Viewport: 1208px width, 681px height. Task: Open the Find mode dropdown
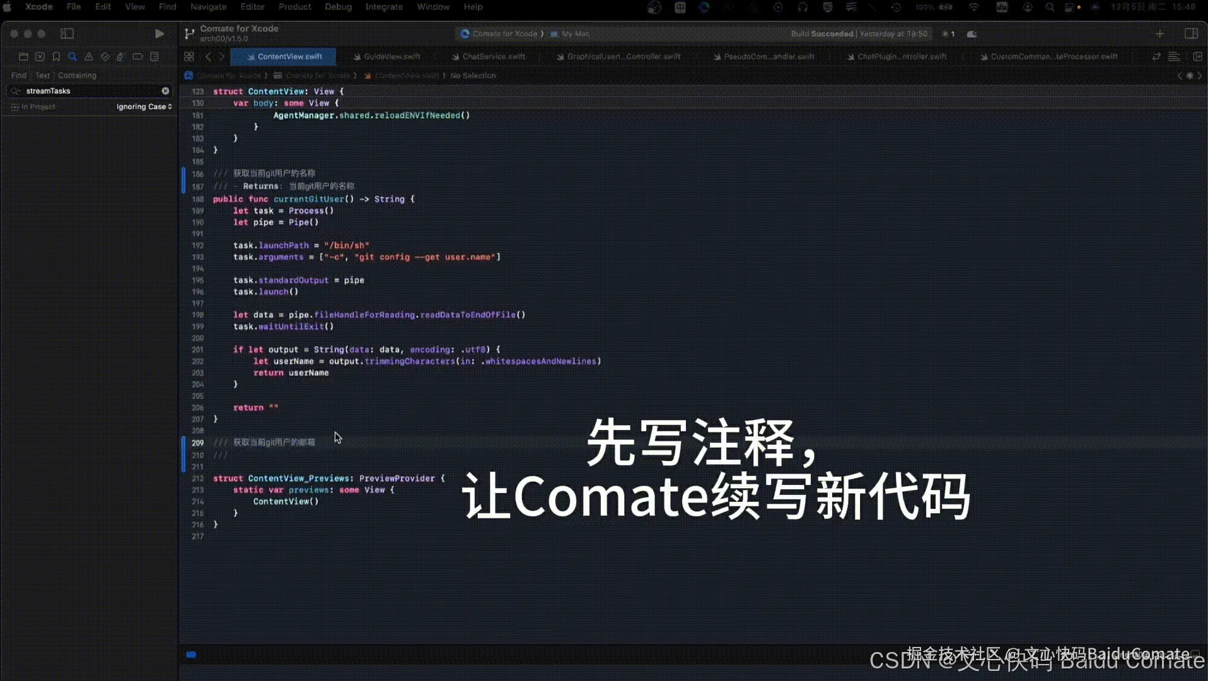point(19,76)
